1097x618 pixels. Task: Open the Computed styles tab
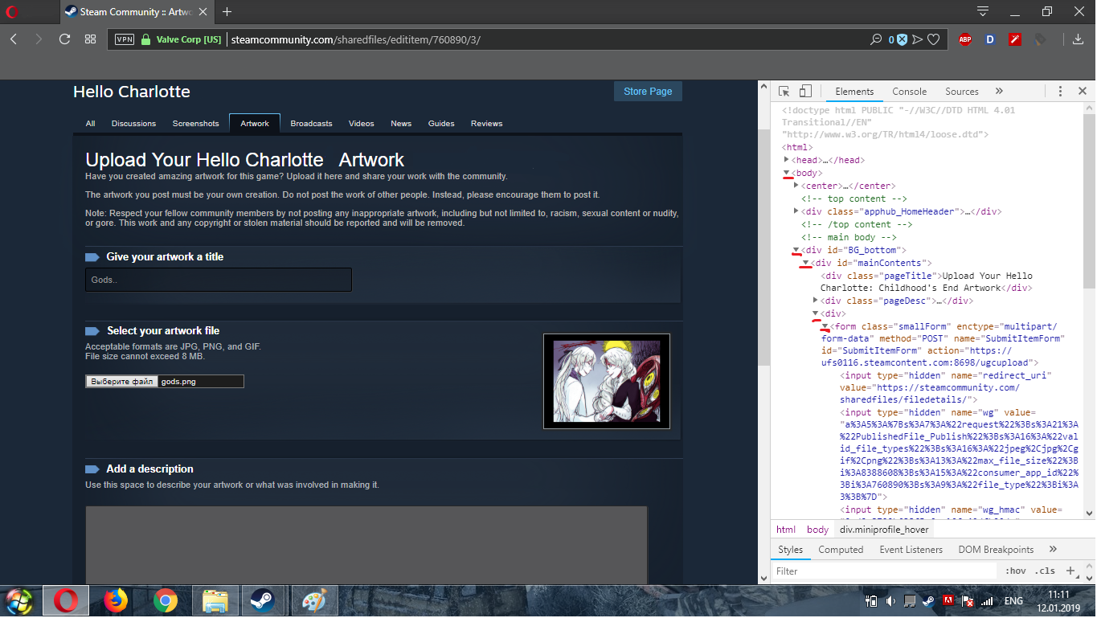[841, 550]
